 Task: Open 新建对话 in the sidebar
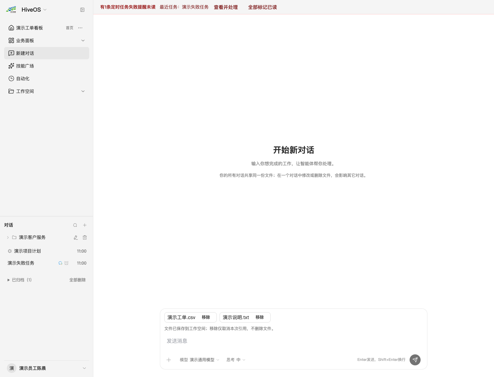tap(47, 53)
